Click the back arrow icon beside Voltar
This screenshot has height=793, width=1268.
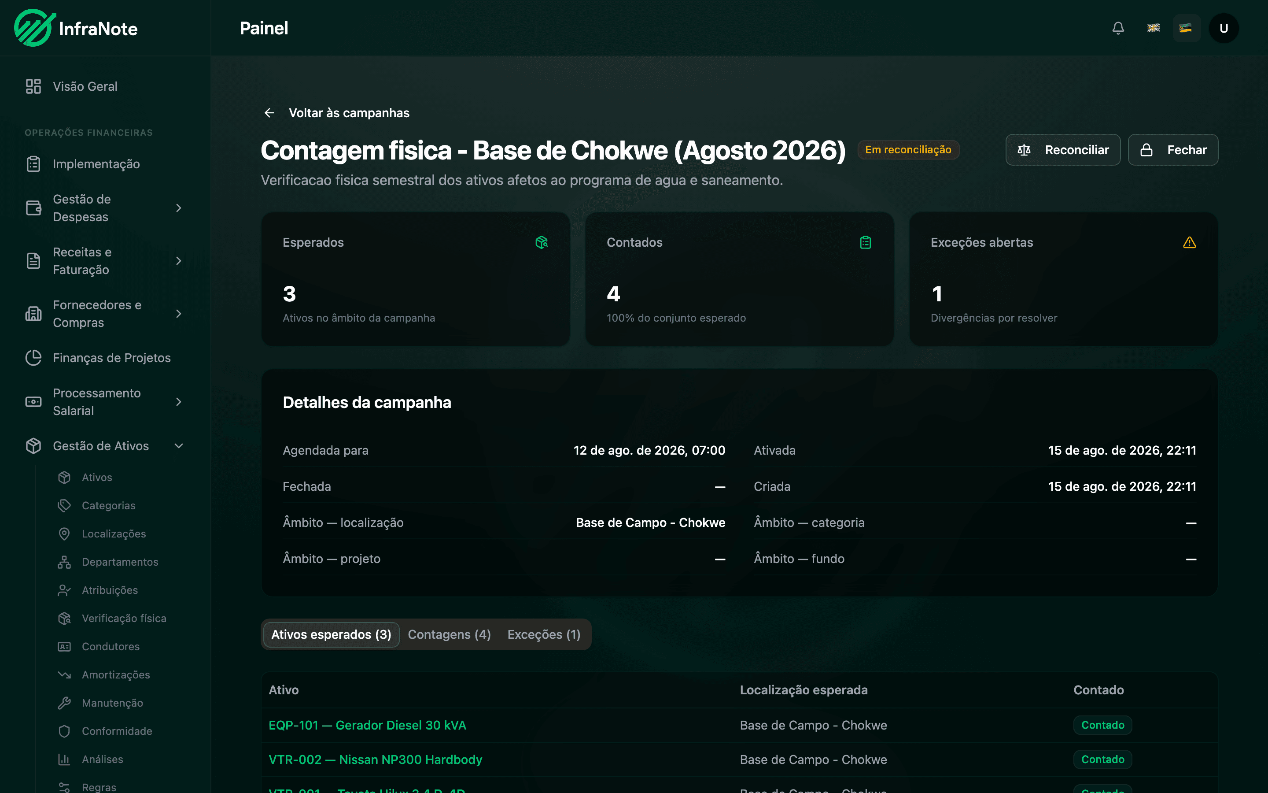pyautogui.click(x=269, y=113)
